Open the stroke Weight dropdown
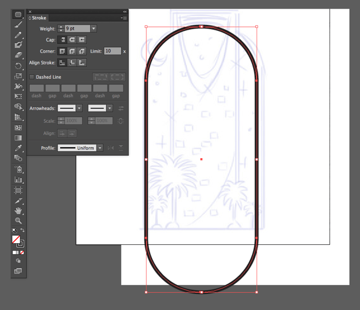Viewport: 360px width, 310px height. pyautogui.click(x=94, y=29)
